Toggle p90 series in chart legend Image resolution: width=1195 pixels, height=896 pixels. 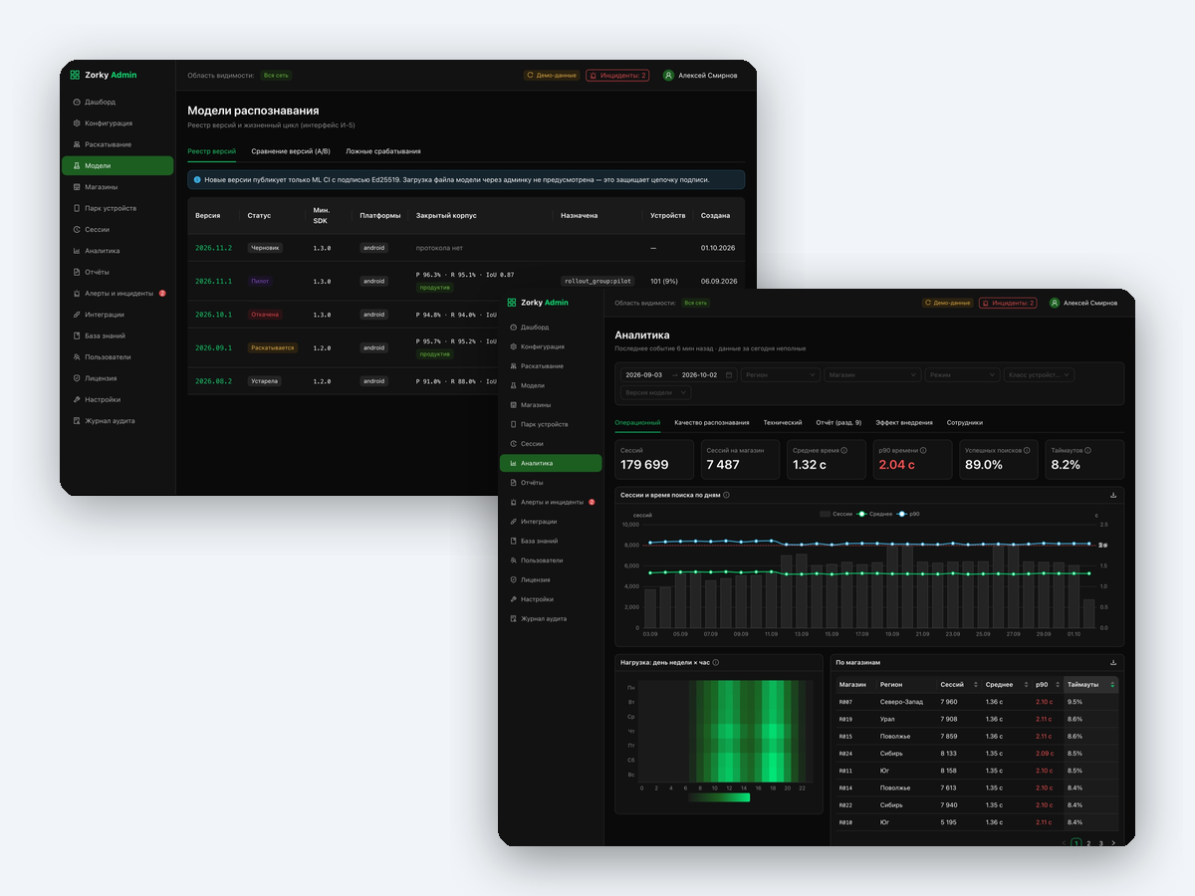pos(908,514)
